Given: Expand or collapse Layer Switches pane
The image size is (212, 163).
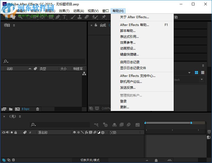Looking at the screenshot, I should point(4,160).
